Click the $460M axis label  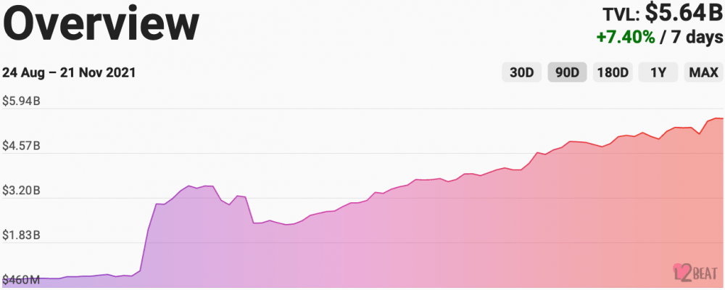coord(21,280)
